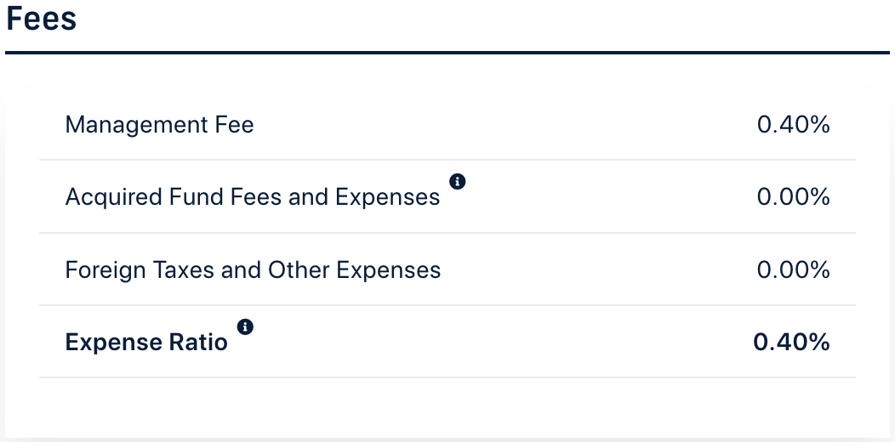Select the Management Fee label
895x442 pixels.
click(159, 125)
